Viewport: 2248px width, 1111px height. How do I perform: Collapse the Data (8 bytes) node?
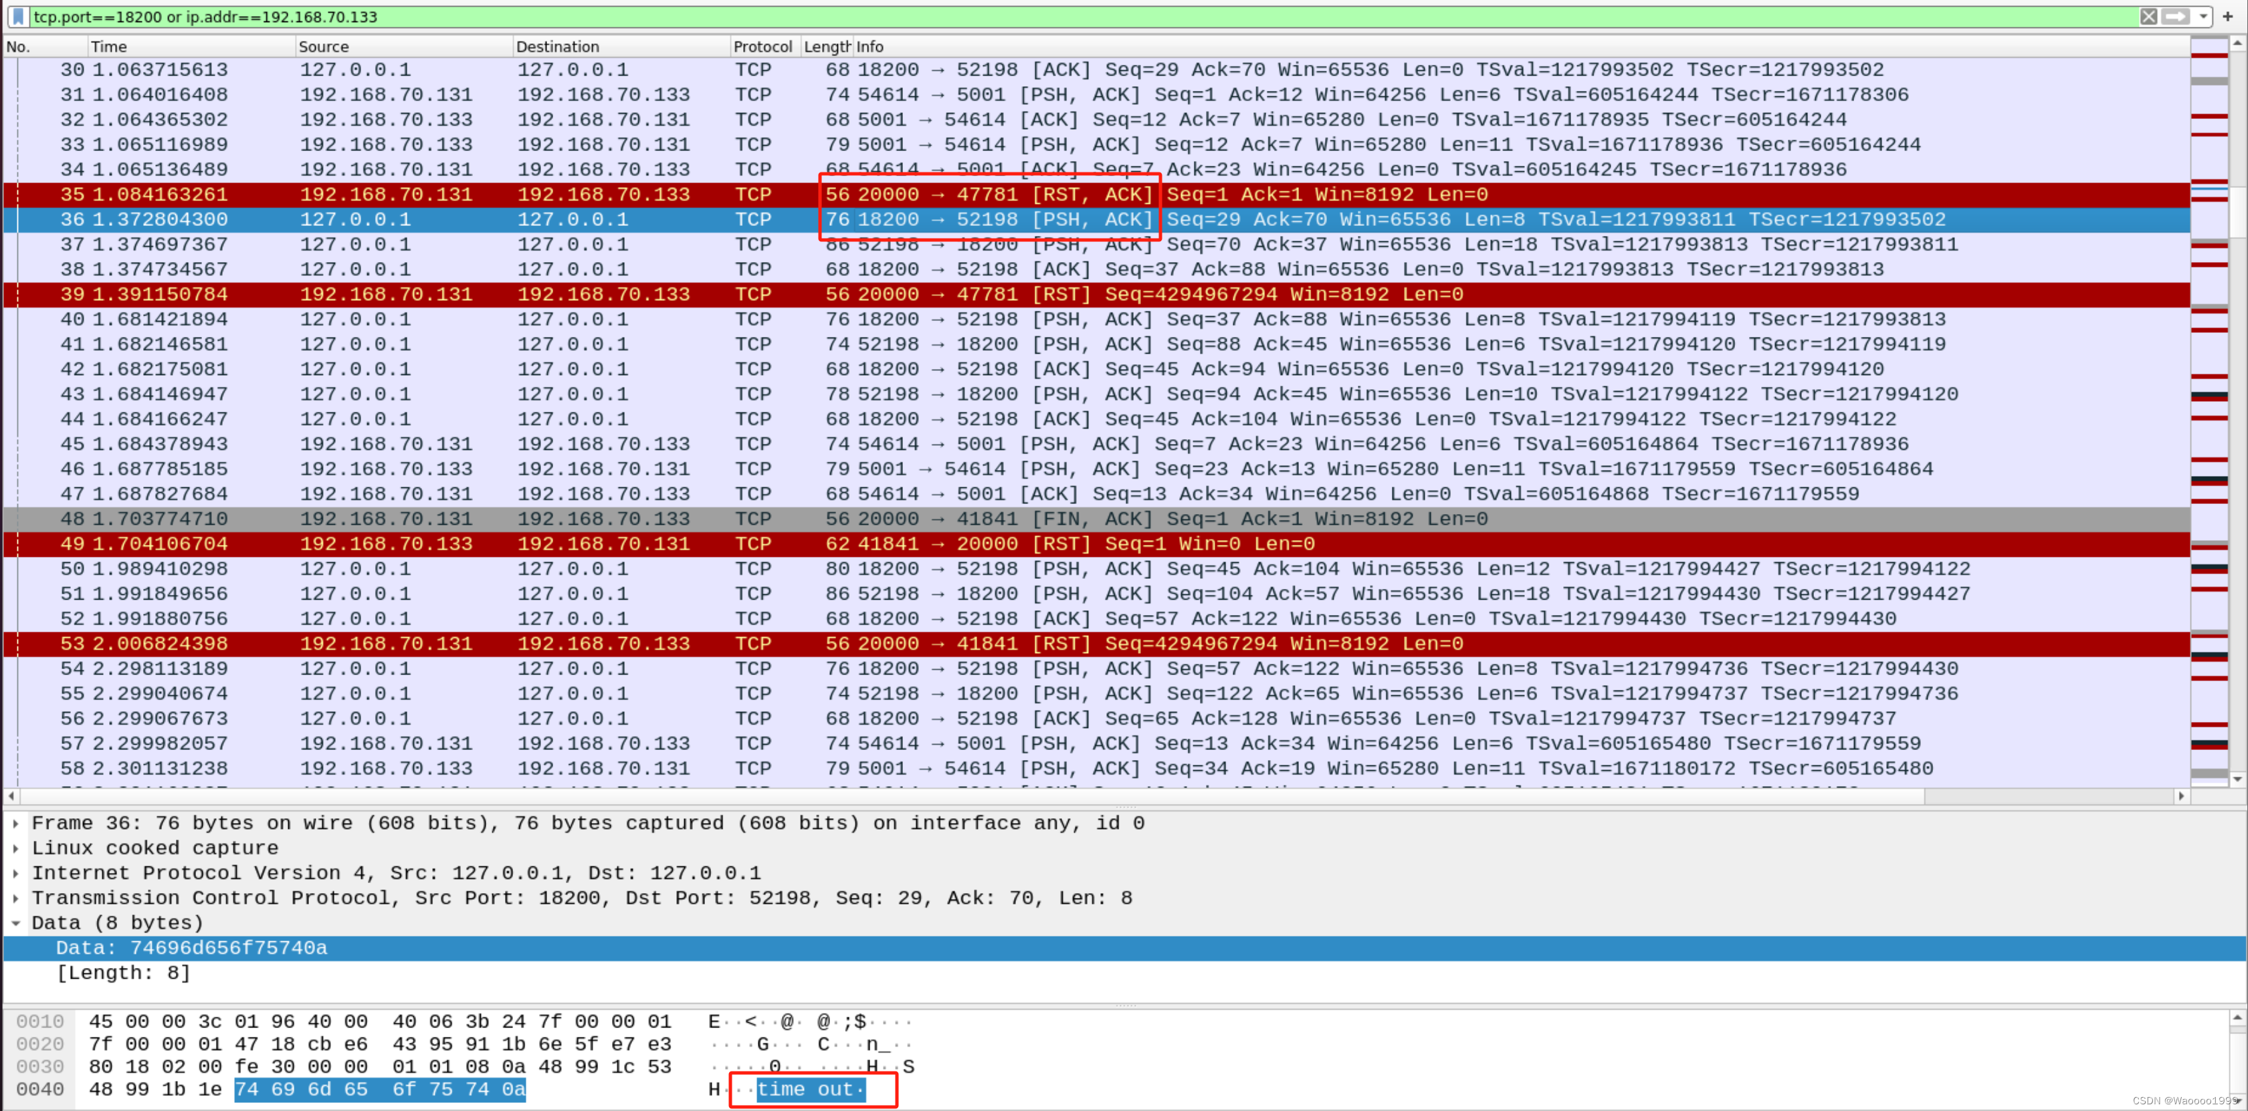click(x=15, y=922)
